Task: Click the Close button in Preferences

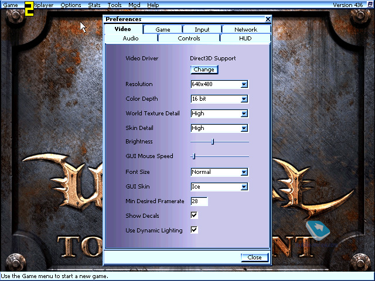Action: point(255,258)
